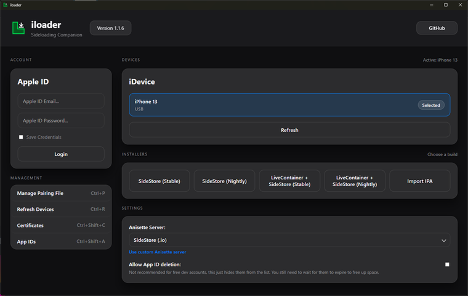
Task: Install SideStore (Stable)
Action: click(159, 181)
